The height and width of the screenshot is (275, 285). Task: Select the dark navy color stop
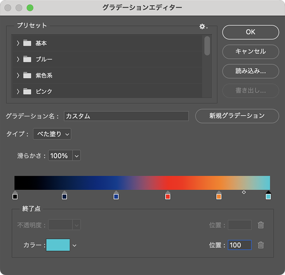[65, 196]
